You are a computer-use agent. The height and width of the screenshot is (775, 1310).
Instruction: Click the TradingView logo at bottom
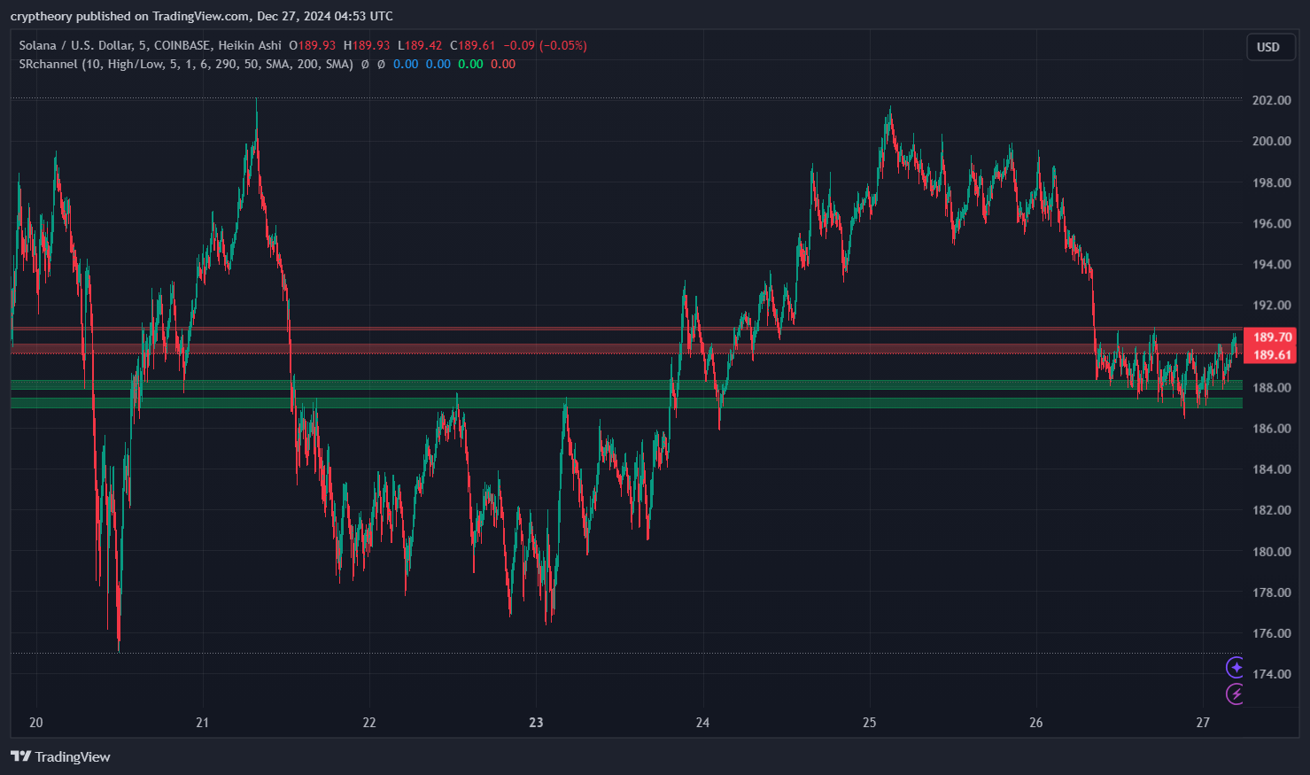tap(60, 756)
